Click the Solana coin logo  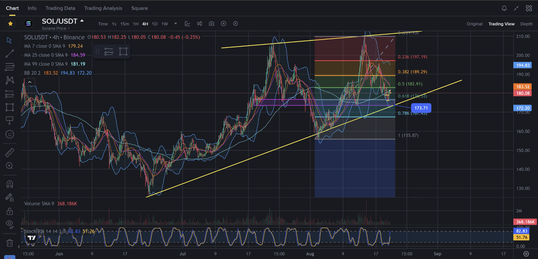click(x=28, y=24)
